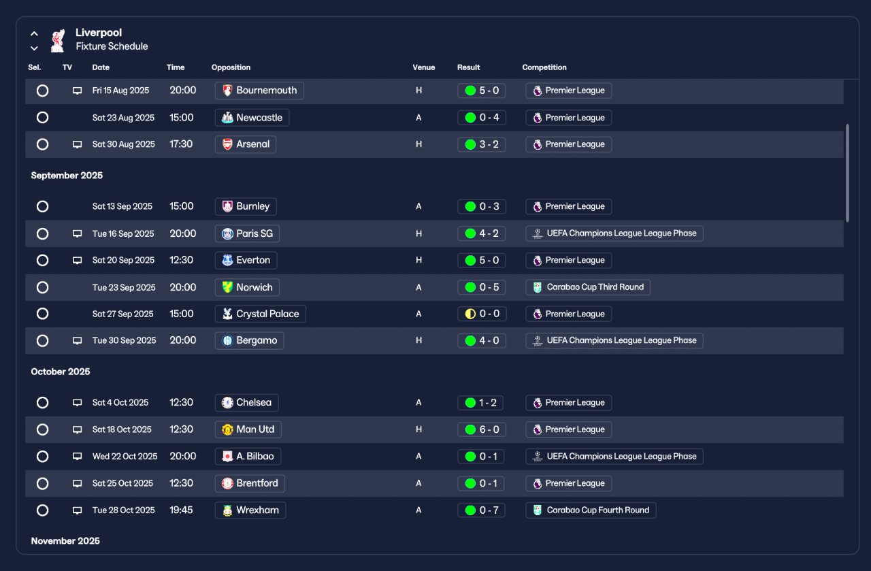Open UEFA Champions League link on A. Bilbao row
This screenshot has width=871, height=571.
614,457
